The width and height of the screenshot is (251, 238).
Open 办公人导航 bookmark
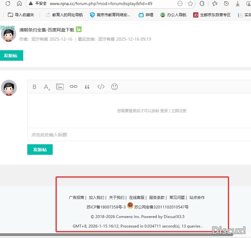tap(173, 15)
